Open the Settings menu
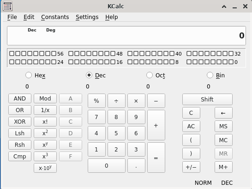This screenshot has width=252, height=189. point(87,17)
